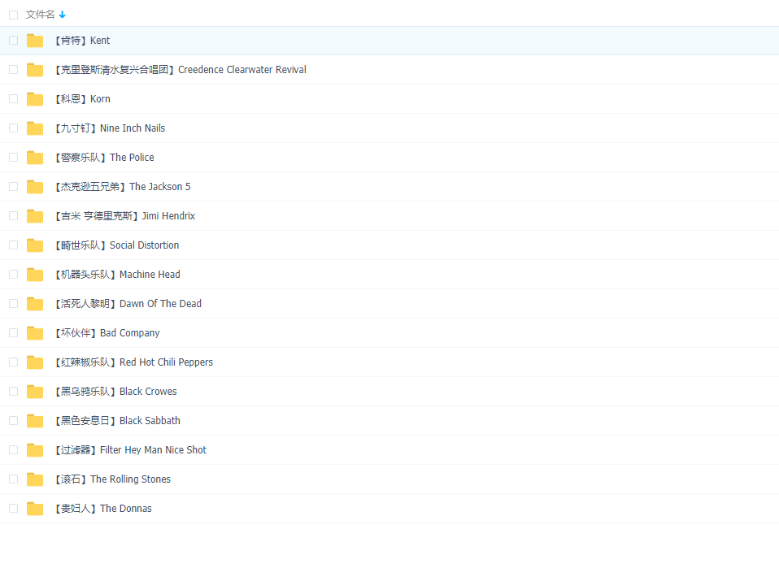The height and width of the screenshot is (568, 779).
Task: Select The Donnas checkbox
Action: point(13,509)
